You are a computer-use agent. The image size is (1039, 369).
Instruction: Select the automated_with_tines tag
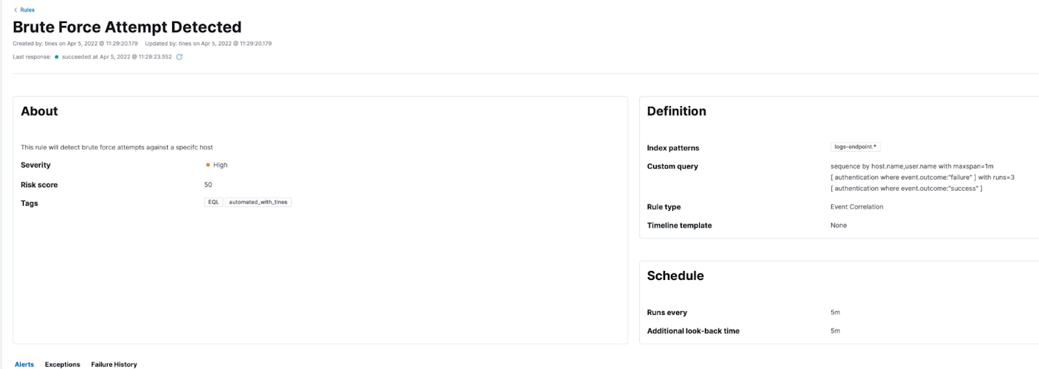[258, 202]
